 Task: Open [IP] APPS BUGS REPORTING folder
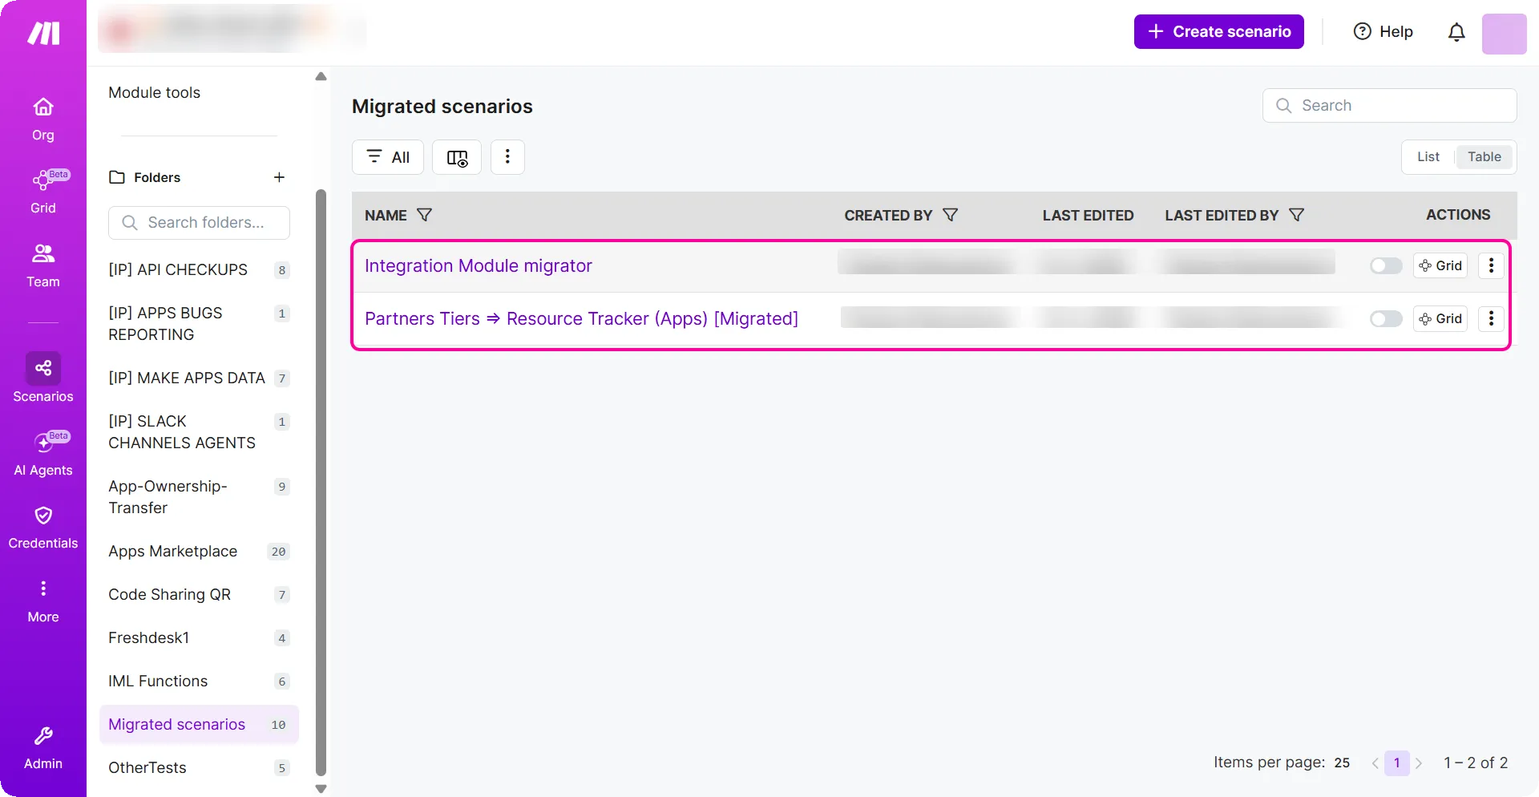point(199,324)
